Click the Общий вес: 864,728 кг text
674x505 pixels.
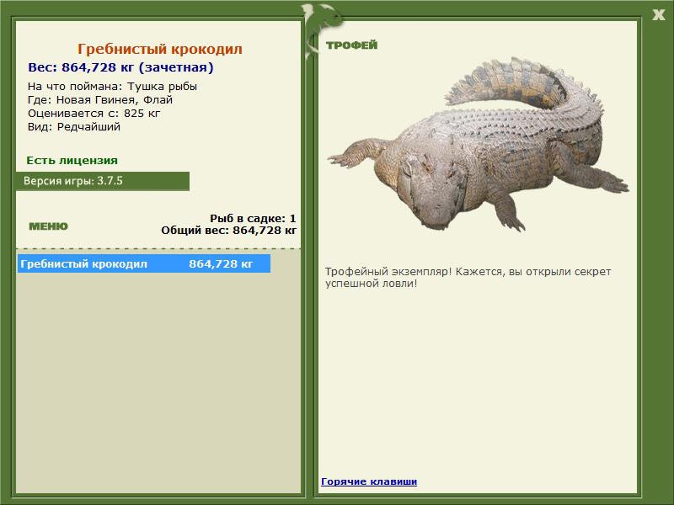(228, 230)
